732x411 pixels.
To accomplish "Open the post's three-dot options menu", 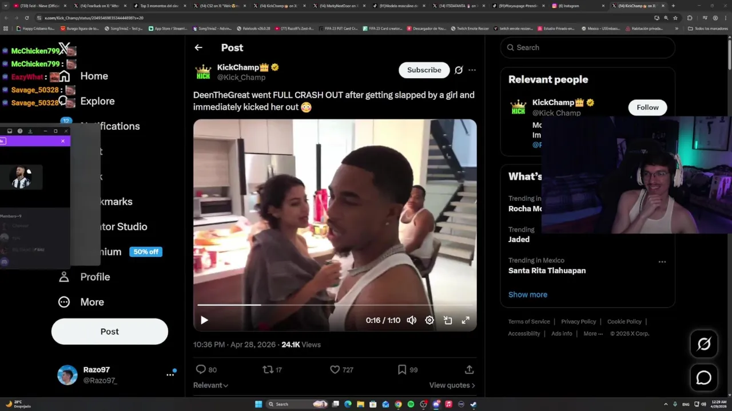I will click(472, 70).
